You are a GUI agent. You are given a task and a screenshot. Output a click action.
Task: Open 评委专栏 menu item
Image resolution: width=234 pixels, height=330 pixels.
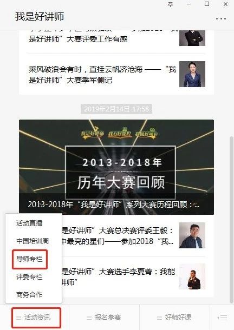point(29,277)
